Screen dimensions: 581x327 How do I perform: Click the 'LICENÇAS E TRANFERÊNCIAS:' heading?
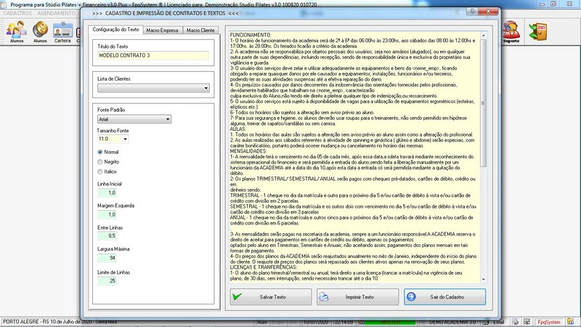(264, 267)
